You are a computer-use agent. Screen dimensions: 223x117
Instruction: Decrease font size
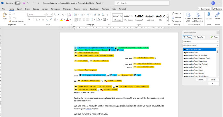coord(59,15)
